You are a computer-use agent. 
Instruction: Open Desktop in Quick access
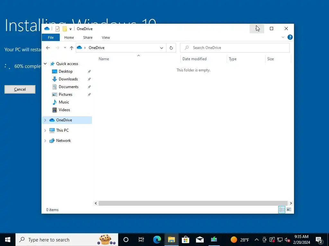(66, 71)
